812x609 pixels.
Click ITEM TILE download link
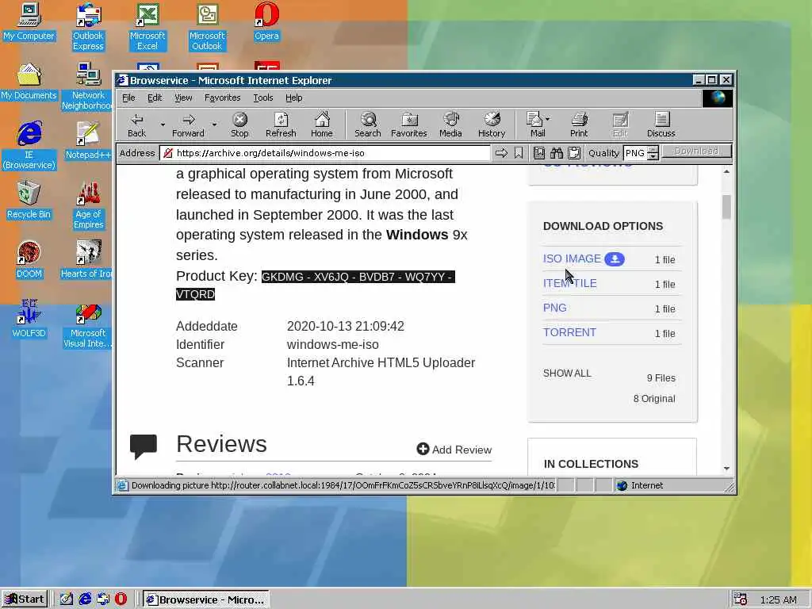point(569,283)
